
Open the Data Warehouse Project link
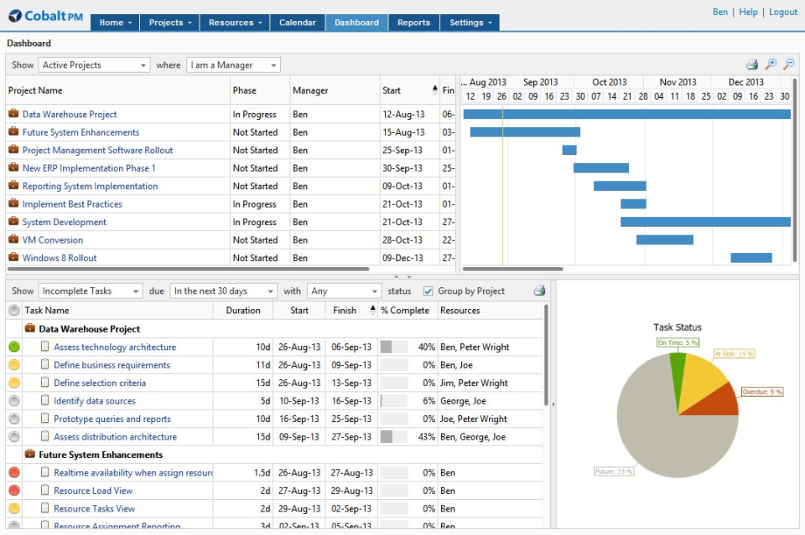click(70, 115)
